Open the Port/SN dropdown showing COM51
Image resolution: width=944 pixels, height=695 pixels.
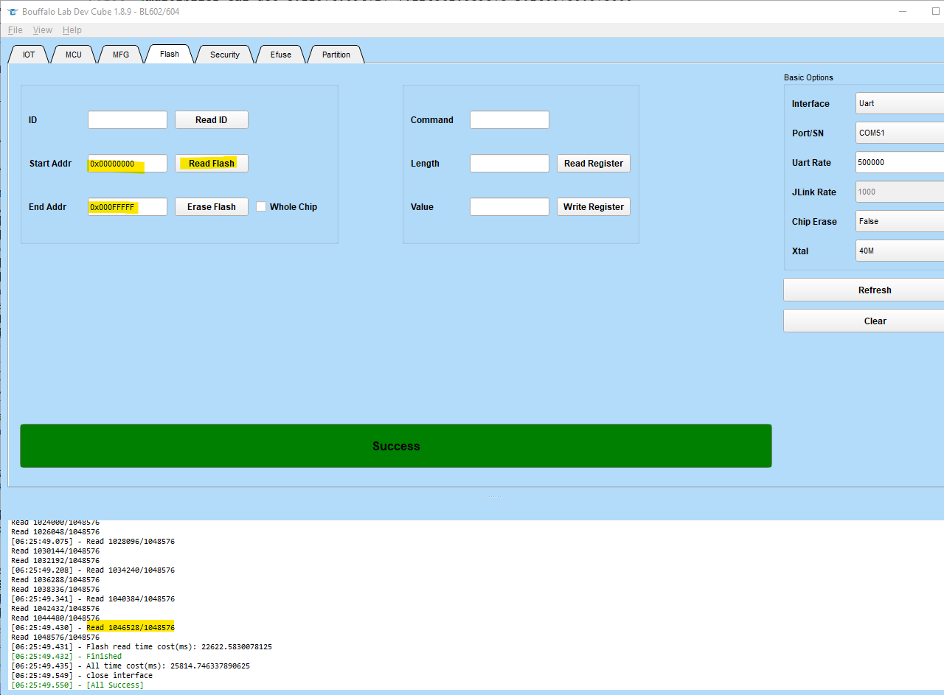coord(900,133)
